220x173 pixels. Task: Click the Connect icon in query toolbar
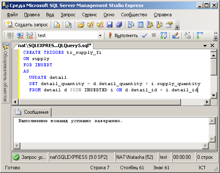[10, 35]
